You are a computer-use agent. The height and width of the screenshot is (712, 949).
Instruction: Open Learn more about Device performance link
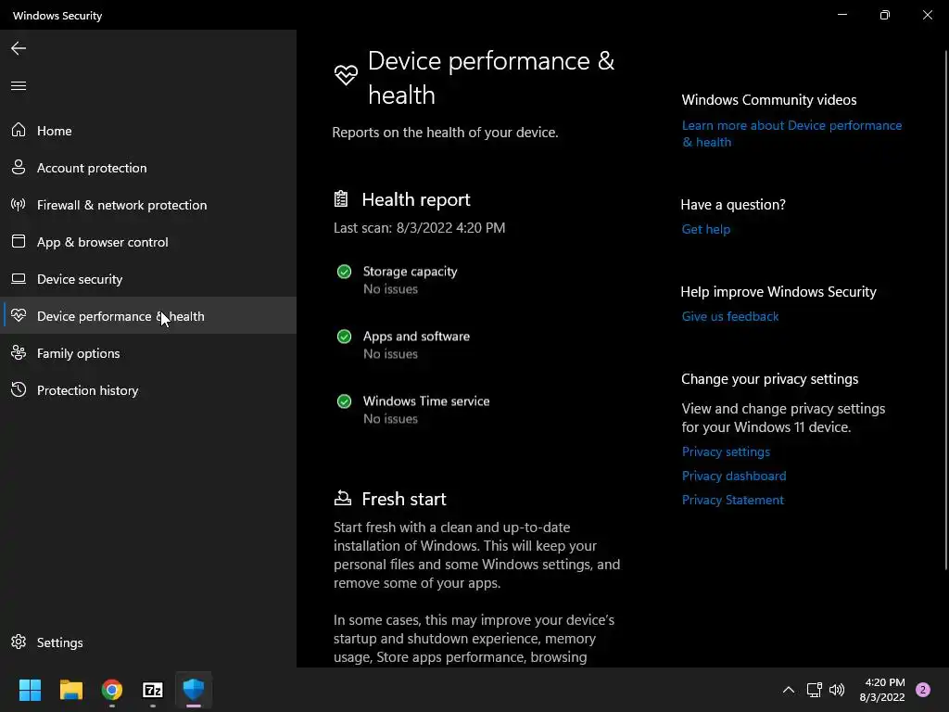click(791, 133)
